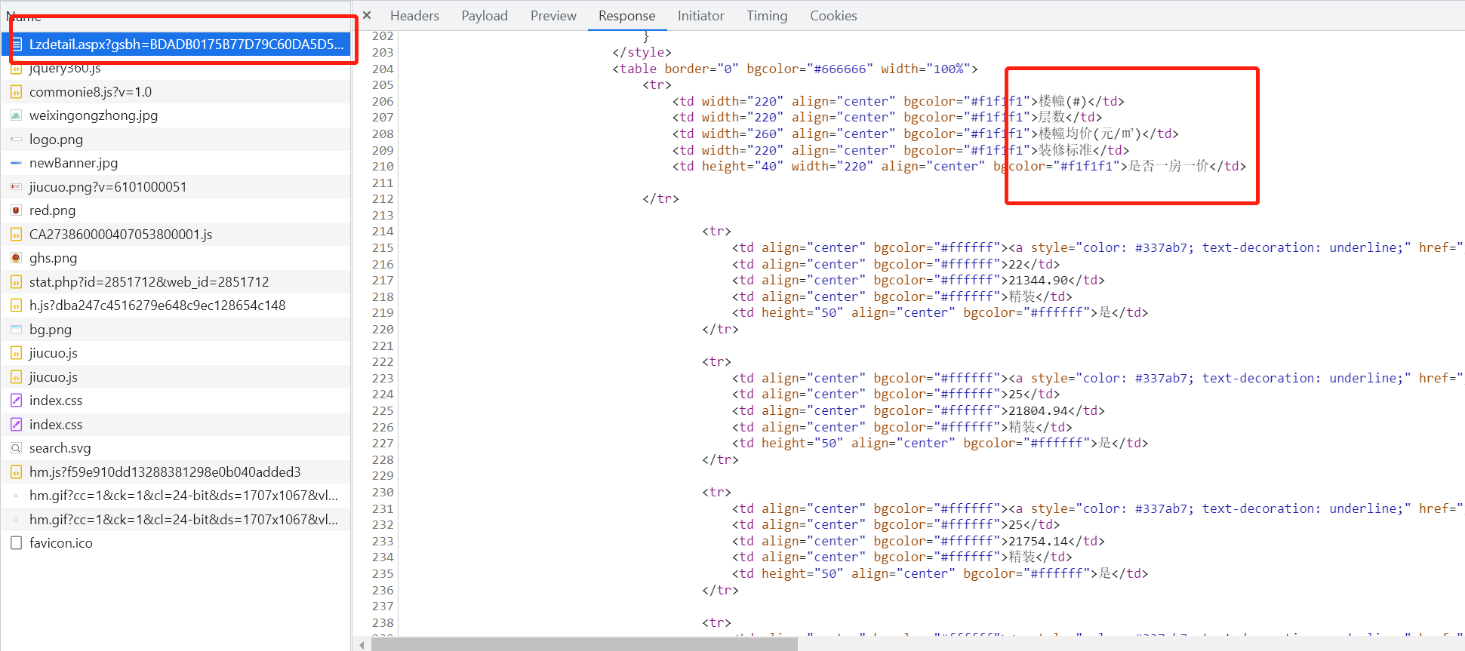Open the Timing tab
The height and width of the screenshot is (651, 1465).
[x=766, y=16]
